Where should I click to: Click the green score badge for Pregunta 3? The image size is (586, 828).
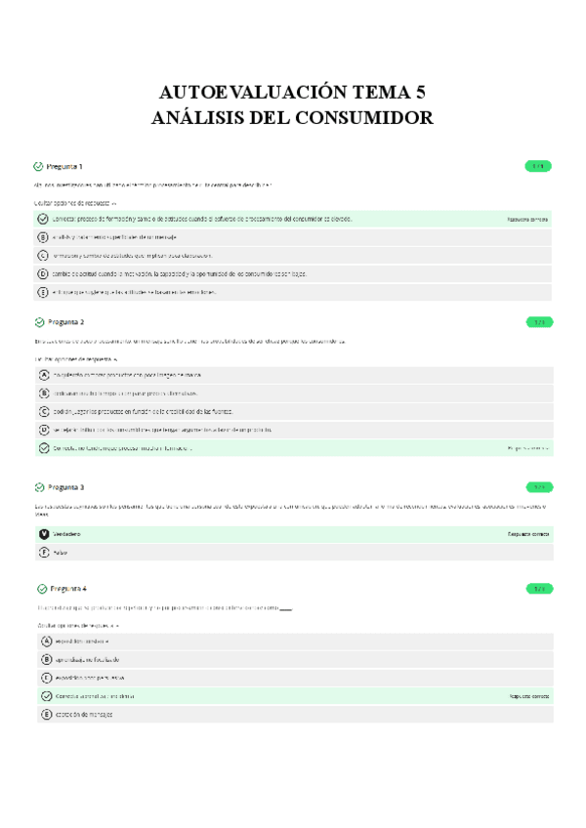[538, 486]
